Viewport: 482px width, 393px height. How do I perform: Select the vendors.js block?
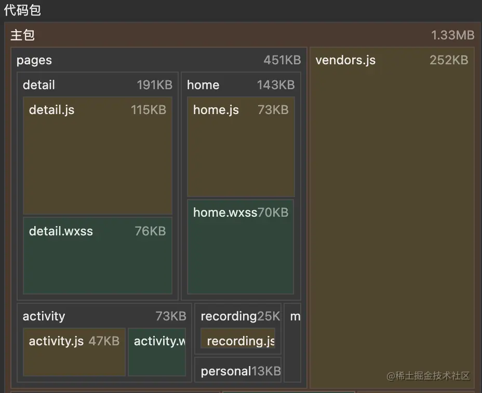(x=392, y=218)
